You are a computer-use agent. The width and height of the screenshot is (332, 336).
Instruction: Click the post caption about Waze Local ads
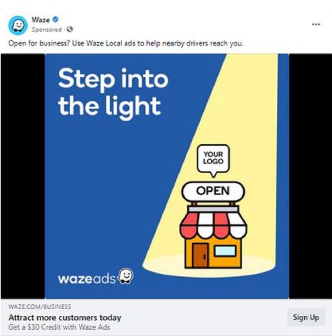pos(126,44)
